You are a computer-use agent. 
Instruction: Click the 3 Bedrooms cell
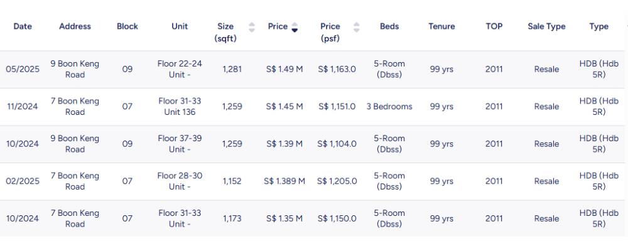(389, 107)
